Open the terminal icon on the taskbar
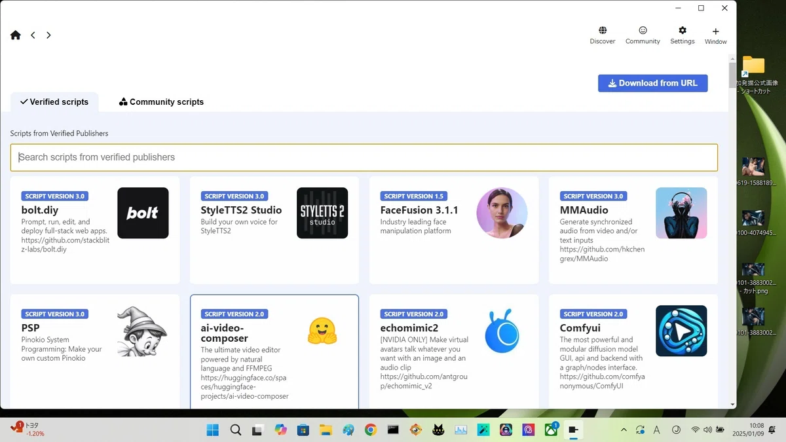Screen dimensions: 786x442 [393, 430]
